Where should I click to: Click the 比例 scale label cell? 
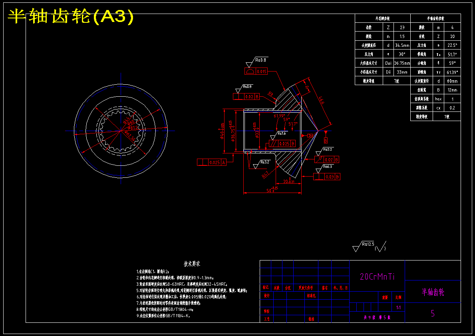[398, 298]
